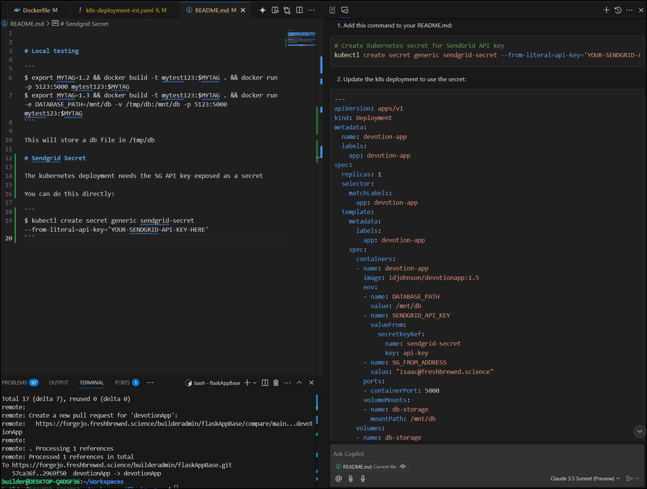Close the terminal panel

(311, 383)
